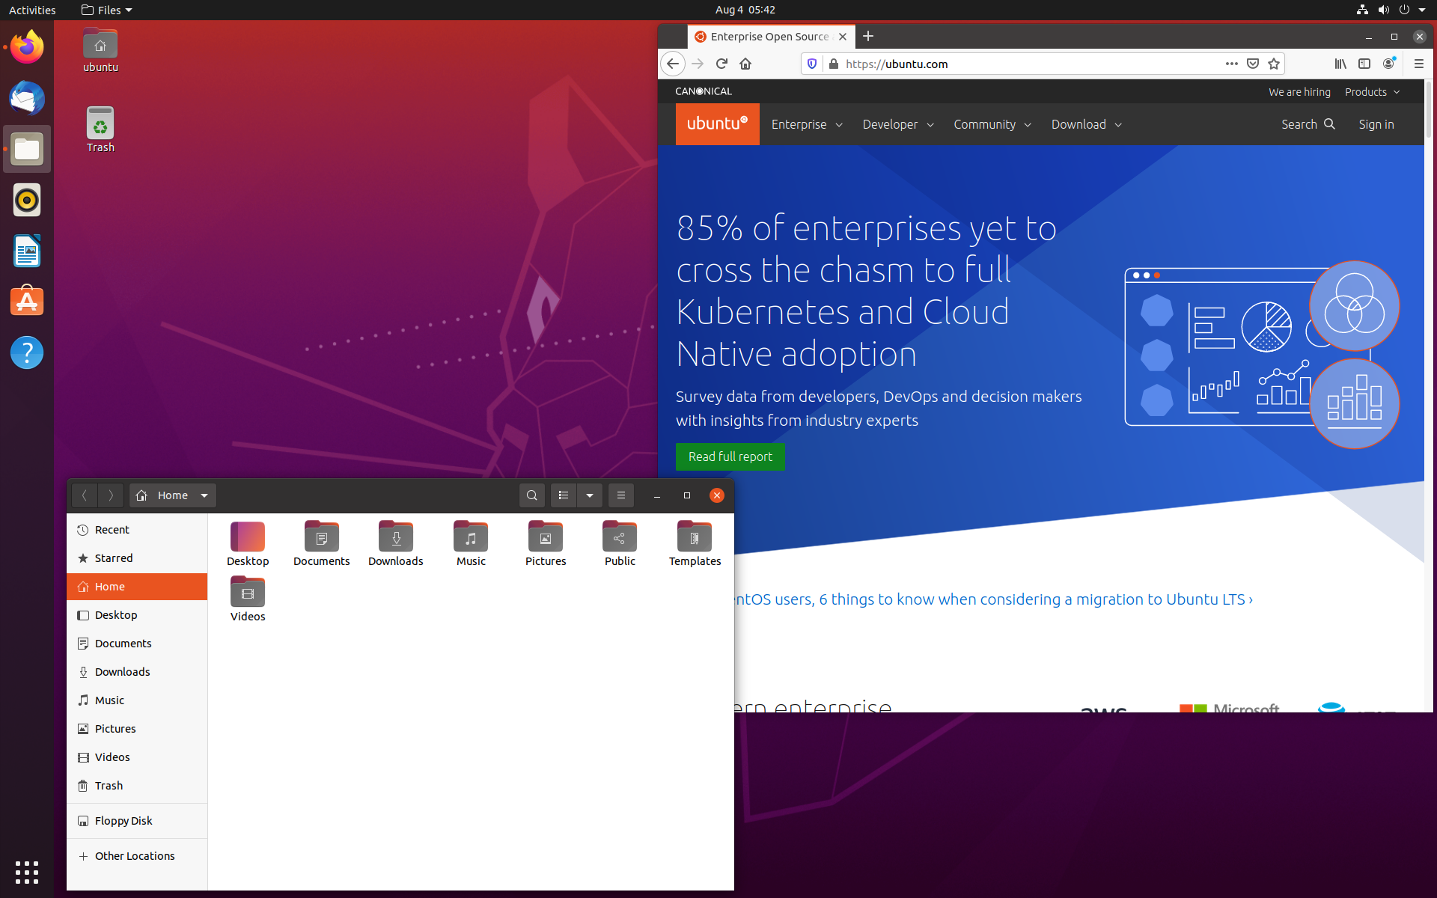Open Music folder in file grid

pyautogui.click(x=471, y=544)
